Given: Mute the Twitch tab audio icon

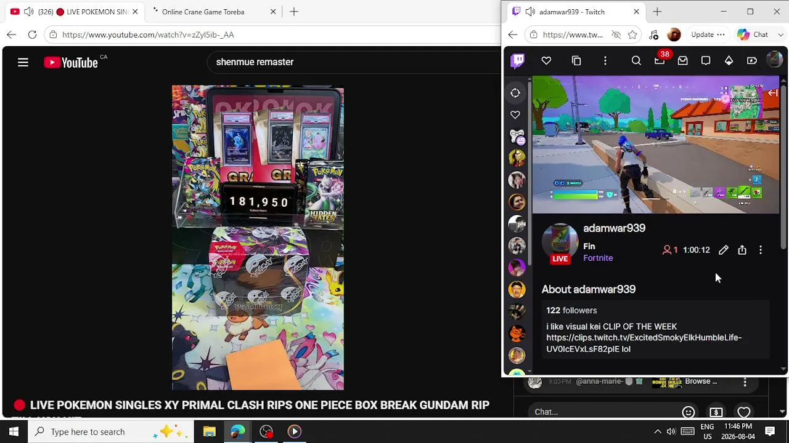Looking at the screenshot, I should pos(530,12).
